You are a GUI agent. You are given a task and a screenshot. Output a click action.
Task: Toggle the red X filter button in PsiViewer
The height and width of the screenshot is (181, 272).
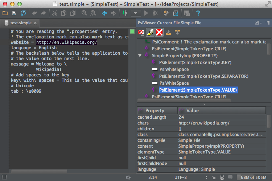159,33
